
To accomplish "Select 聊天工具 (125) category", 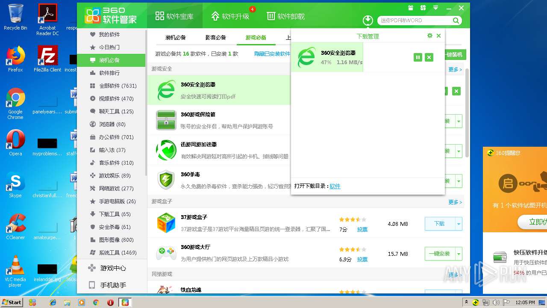I will pyautogui.click(x=111, y=111).
